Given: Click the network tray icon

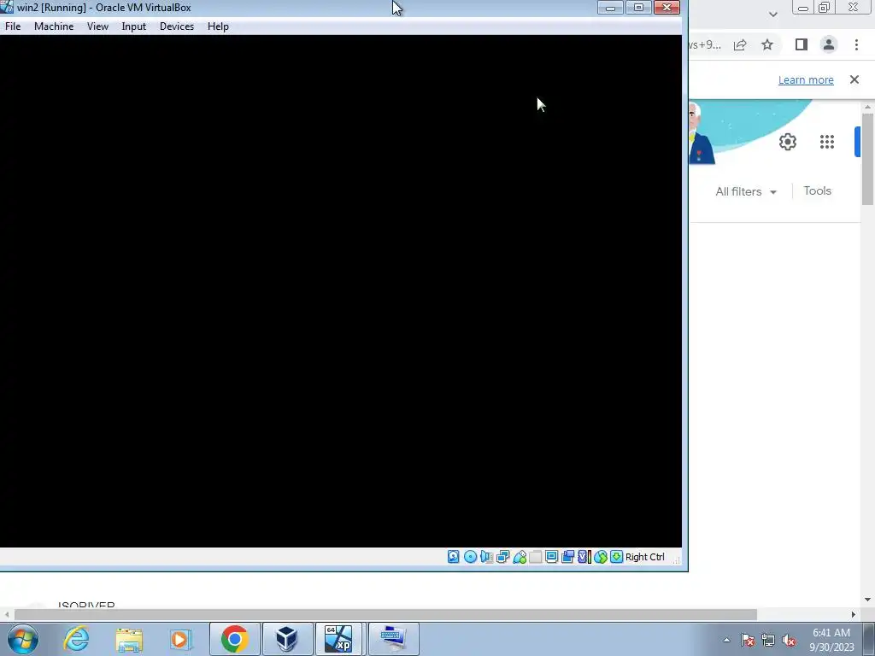Looking at the screenshot, I should (768, 641).
